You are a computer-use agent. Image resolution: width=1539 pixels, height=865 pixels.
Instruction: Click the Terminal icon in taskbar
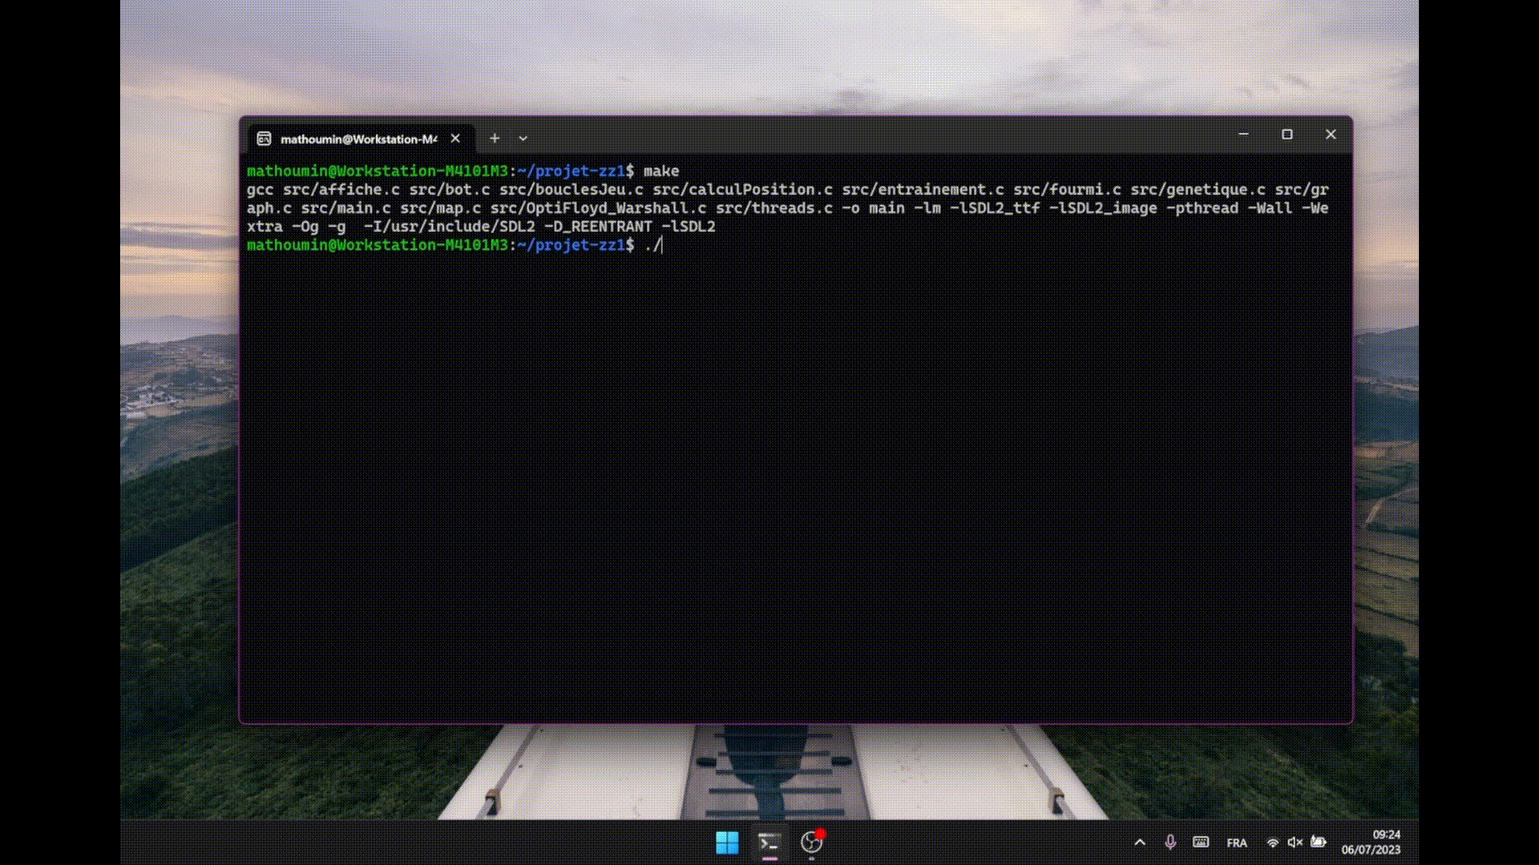coord(769,843)
